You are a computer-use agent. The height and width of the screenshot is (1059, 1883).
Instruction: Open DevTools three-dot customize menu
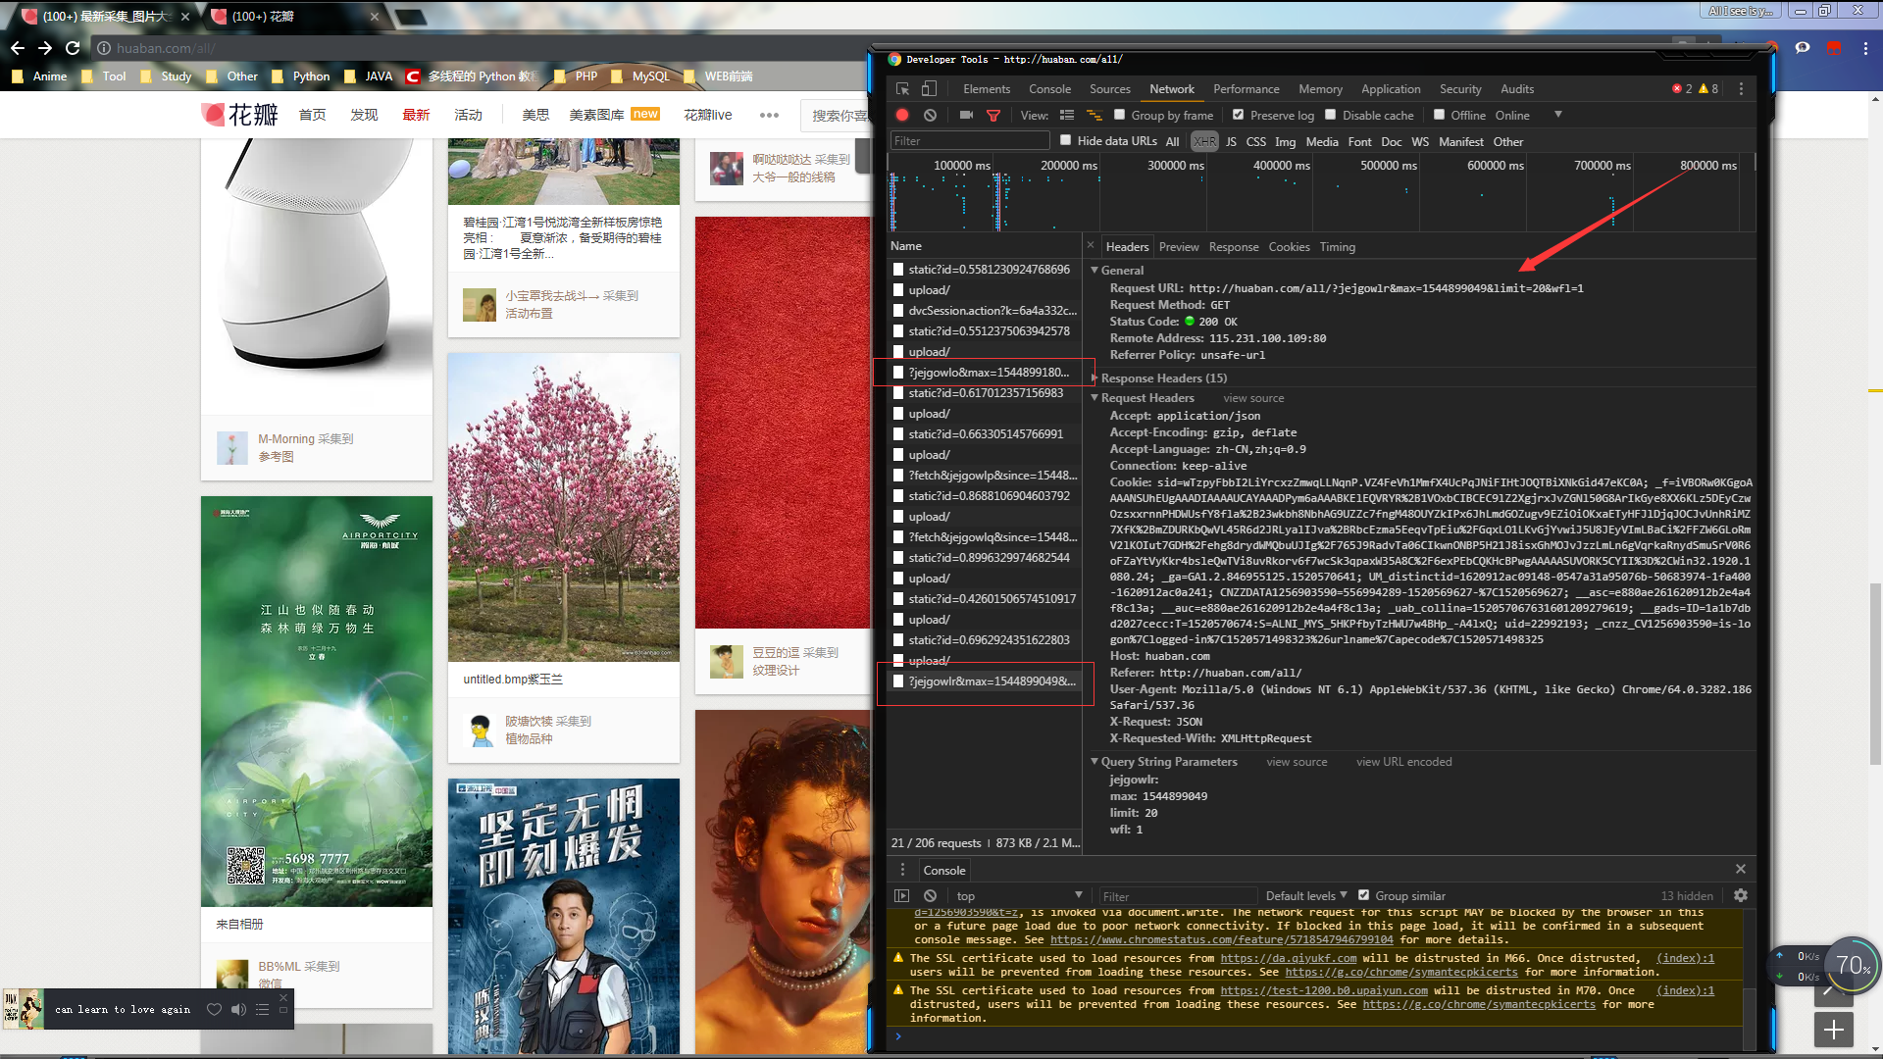(1741, 89)
